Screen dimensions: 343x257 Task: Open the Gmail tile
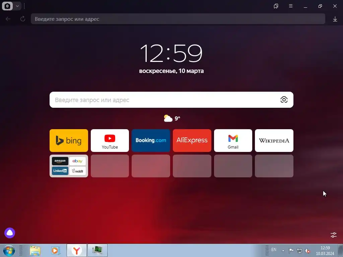click(233, 141)
